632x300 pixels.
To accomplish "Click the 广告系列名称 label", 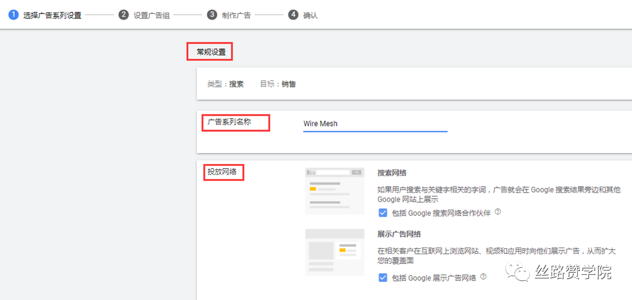I will tap(229, 121).
